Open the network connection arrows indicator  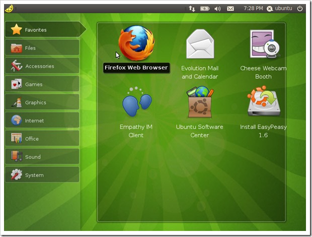(x=192, y=9)
